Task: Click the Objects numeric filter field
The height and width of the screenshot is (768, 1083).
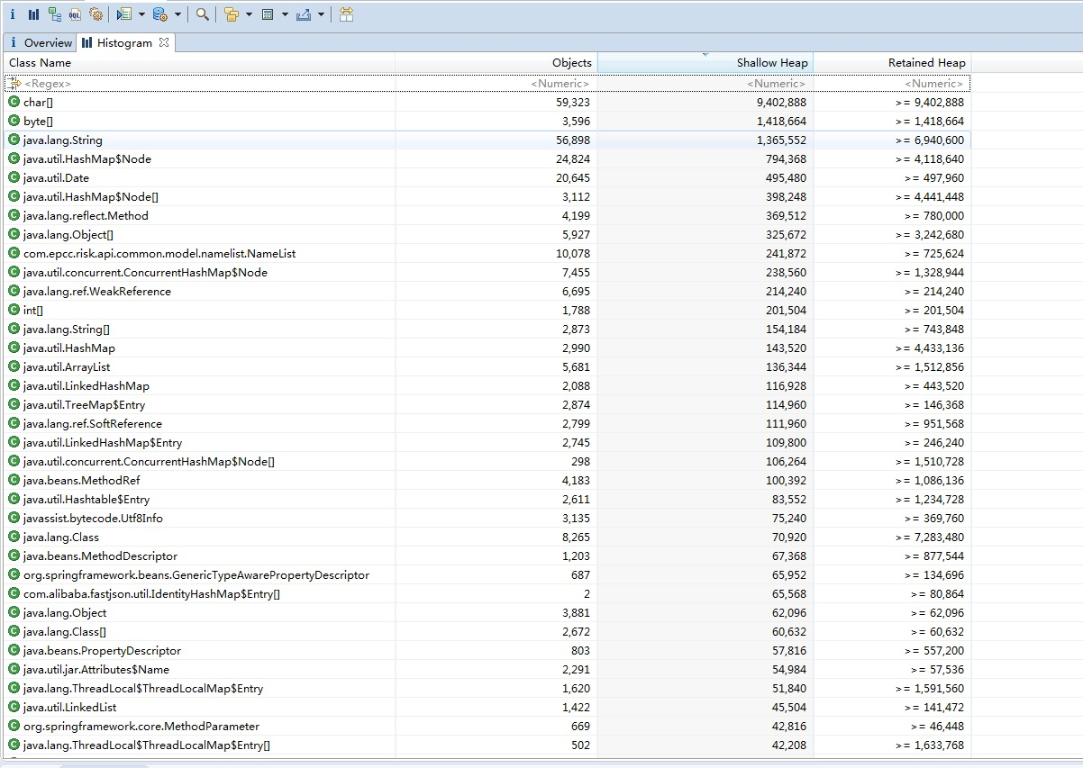Action: [x=496, y=83]
